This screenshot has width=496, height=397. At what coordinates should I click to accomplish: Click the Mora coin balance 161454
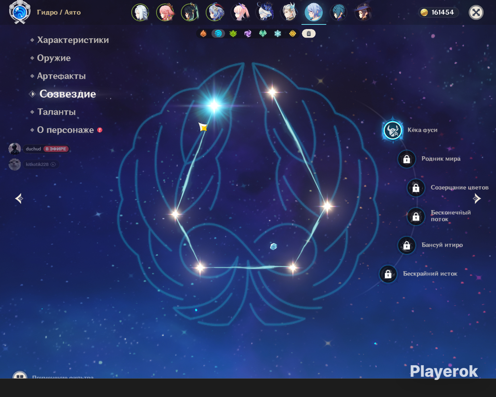[438, 12]
